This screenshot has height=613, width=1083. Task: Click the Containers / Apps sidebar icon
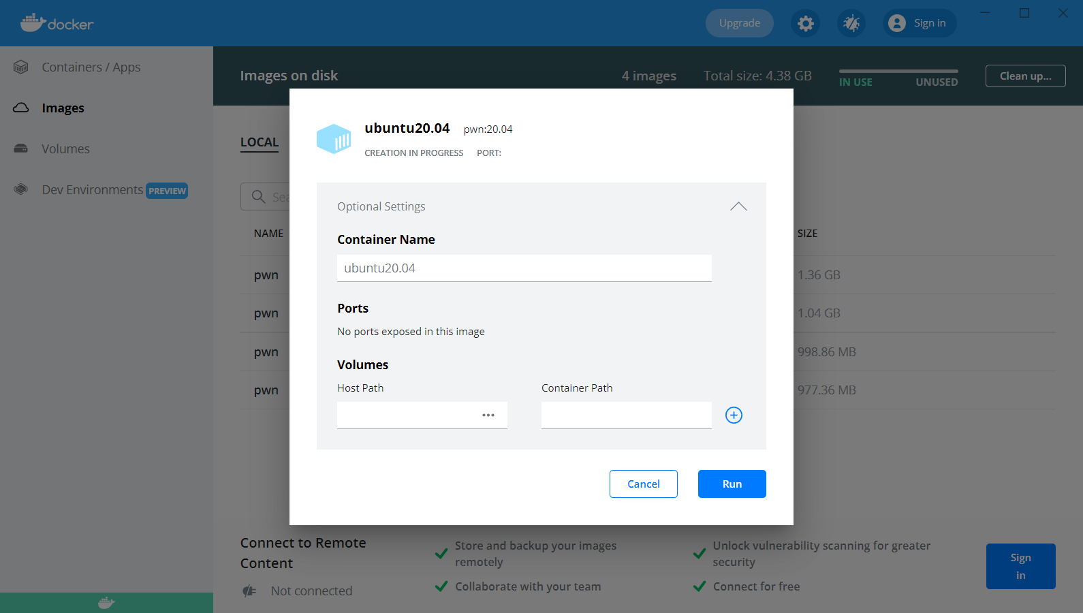pos(21,67)
